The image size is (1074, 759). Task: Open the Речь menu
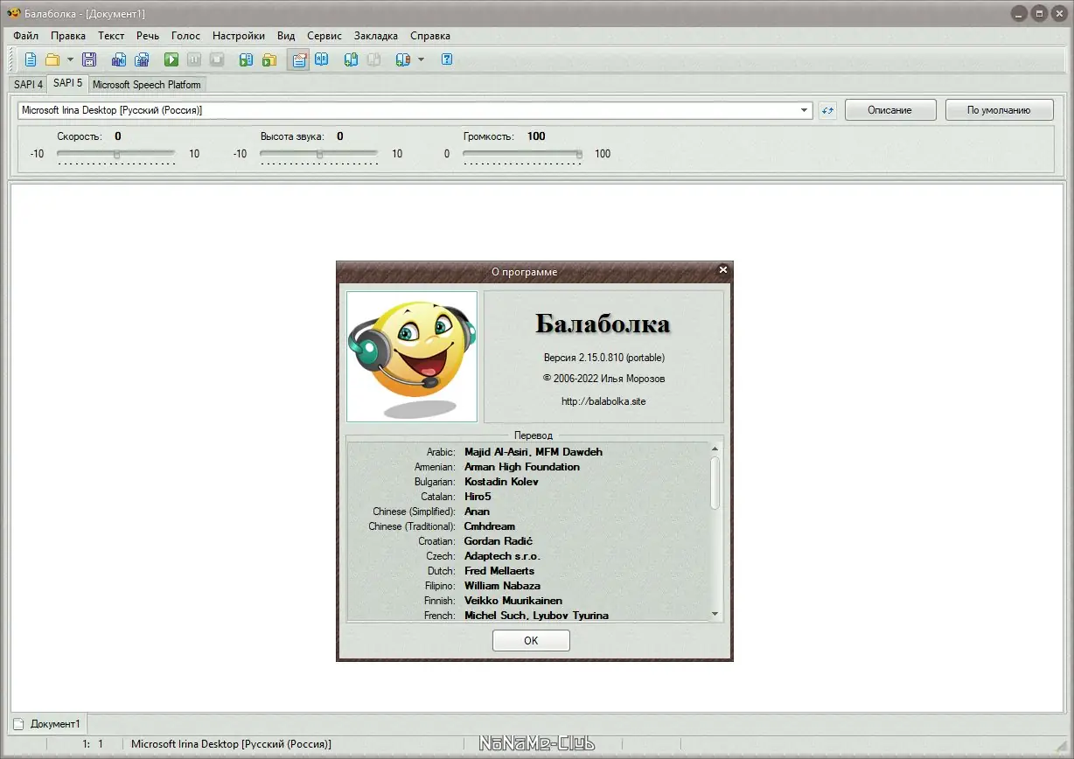148,36
